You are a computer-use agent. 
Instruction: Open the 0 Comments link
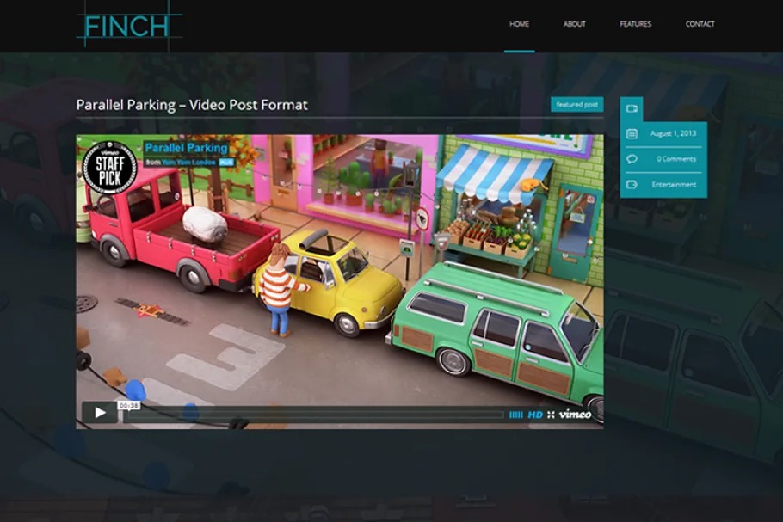675,159
